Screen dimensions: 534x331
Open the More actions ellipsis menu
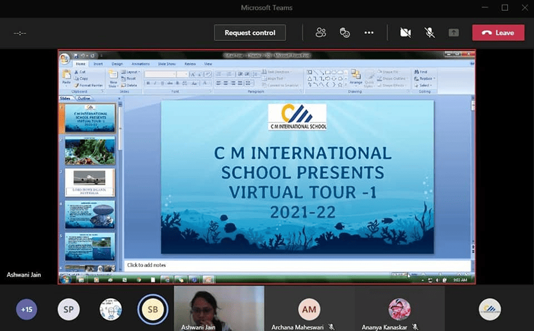[x=369, y=33]
